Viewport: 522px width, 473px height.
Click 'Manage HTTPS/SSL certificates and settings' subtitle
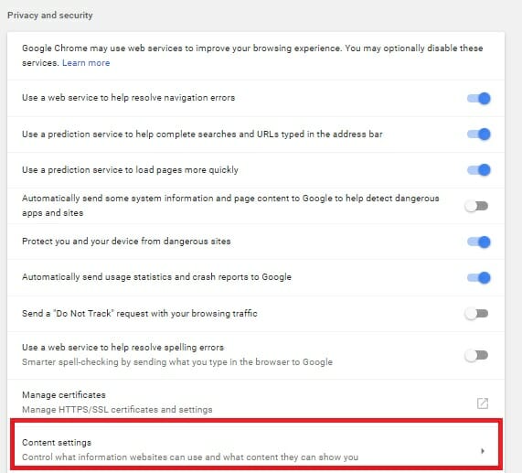point(117,409)
